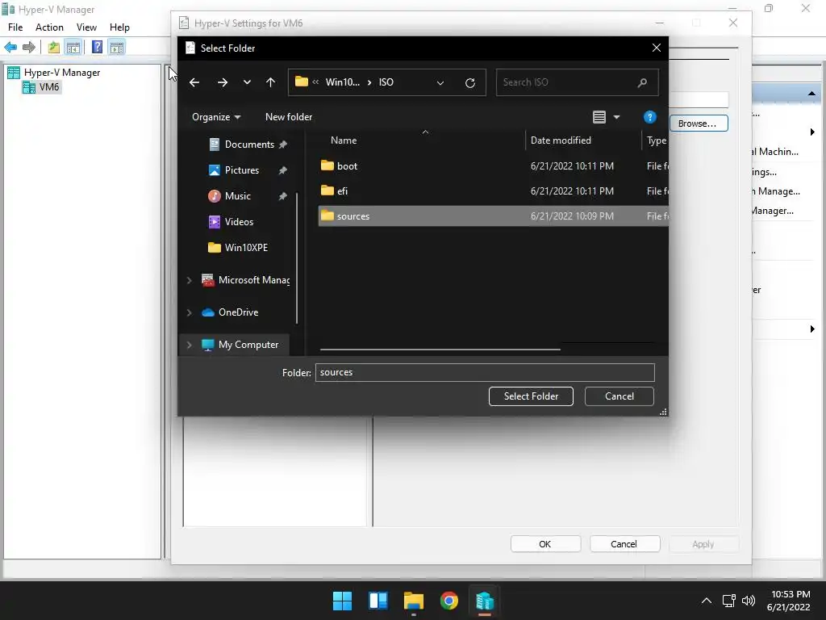Select Documents in navigation pane
This screenshot has height=620, width=826.
pos(248,145)
